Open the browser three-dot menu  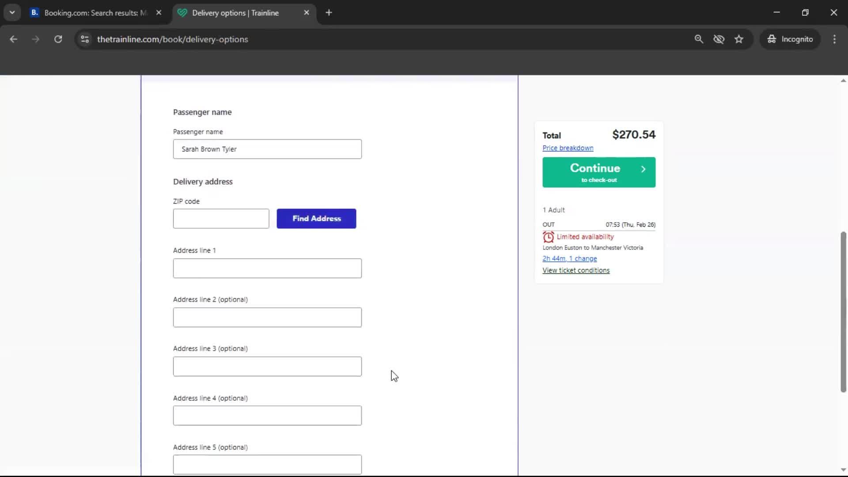click(834, 39)
